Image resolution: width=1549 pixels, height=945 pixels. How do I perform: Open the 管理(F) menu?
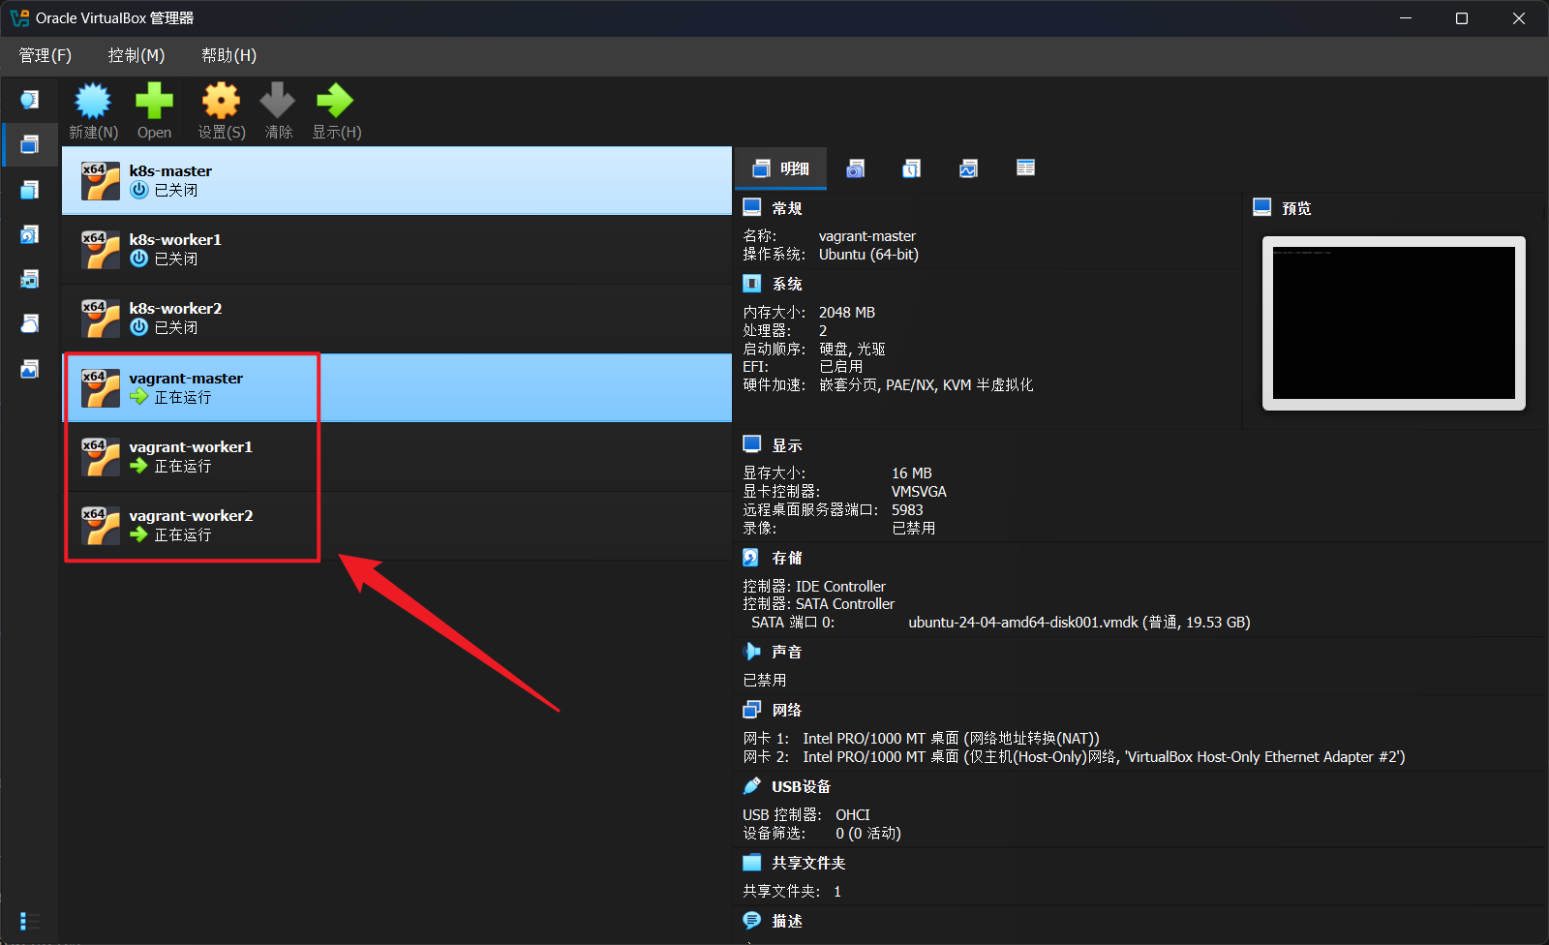[x=45, y=55]
